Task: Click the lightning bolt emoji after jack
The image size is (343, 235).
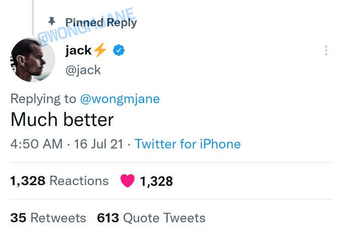Action: (100, 50)
